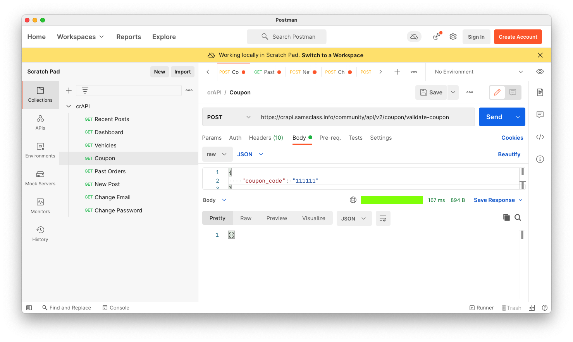Copy the response with the copy icon
This screenshot has height=342, width=573.
coord(506,217)
